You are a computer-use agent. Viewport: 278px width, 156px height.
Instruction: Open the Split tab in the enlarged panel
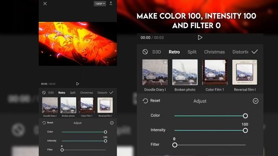(192, 52)
